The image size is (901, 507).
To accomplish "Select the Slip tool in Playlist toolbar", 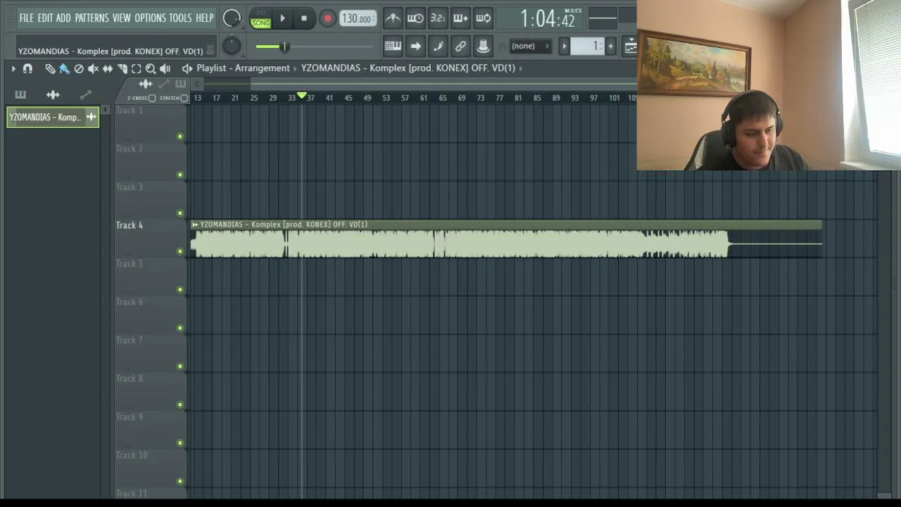I will click(108, 68).
